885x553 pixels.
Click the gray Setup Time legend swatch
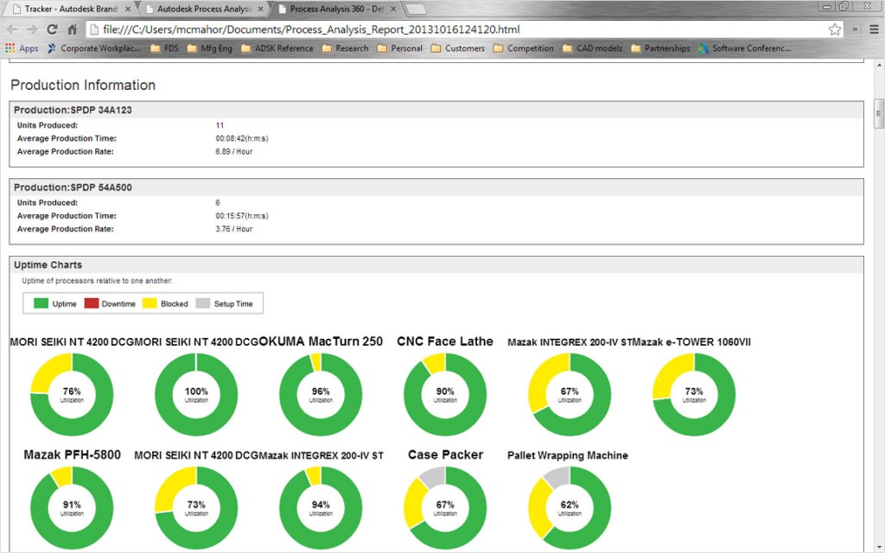[202, 303]
